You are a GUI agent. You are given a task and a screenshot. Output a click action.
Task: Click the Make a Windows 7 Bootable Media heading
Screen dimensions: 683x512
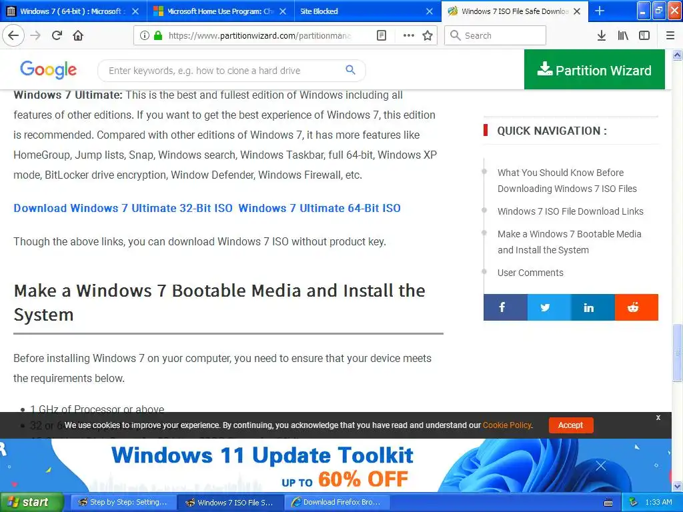tap(219, 303)
